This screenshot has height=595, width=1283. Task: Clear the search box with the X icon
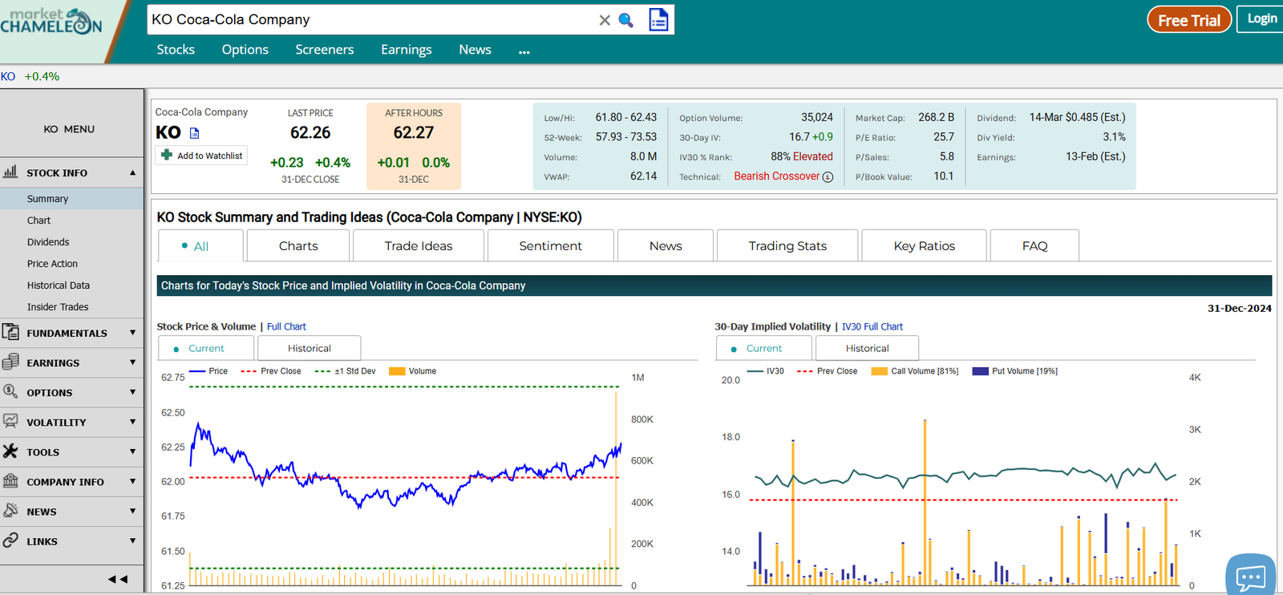point(605,20)
